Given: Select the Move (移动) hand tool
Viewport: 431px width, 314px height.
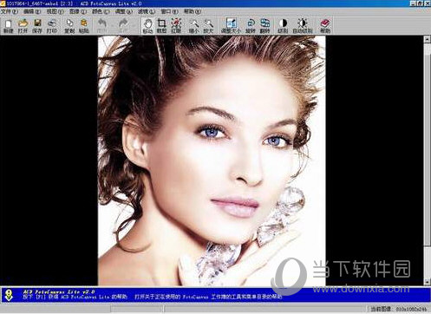Looking at the screenshot, I should [x=147, y=26].
